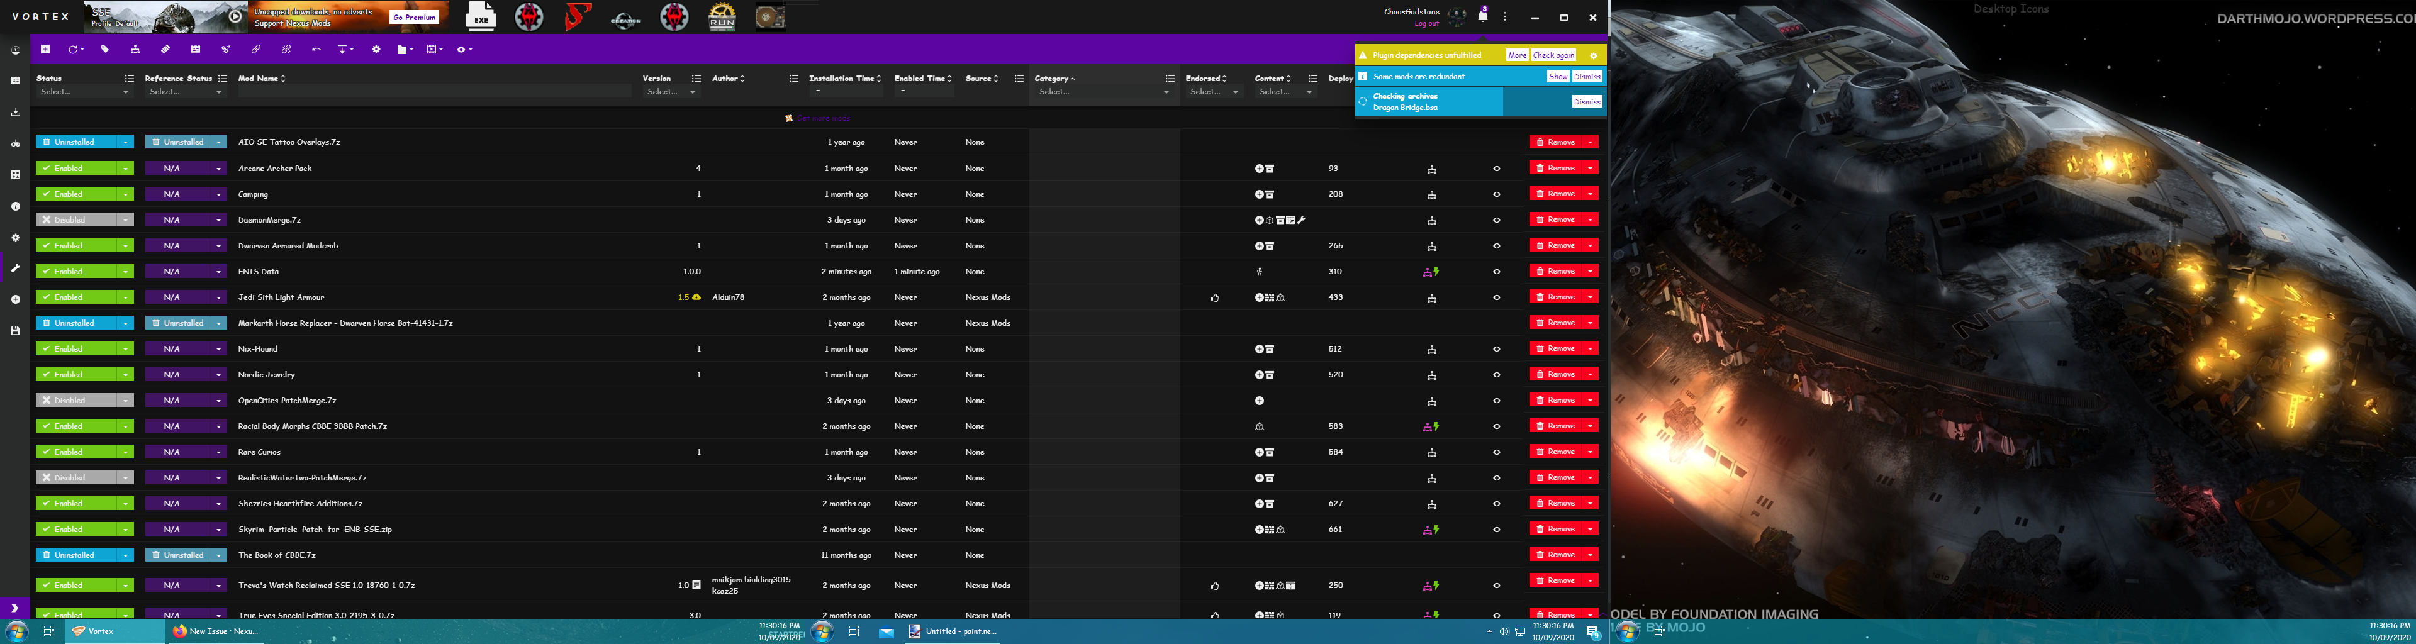Toggle Enabled status for FNIS Data
This screenshot has width=2416, height=644.
tap(77, 271)
